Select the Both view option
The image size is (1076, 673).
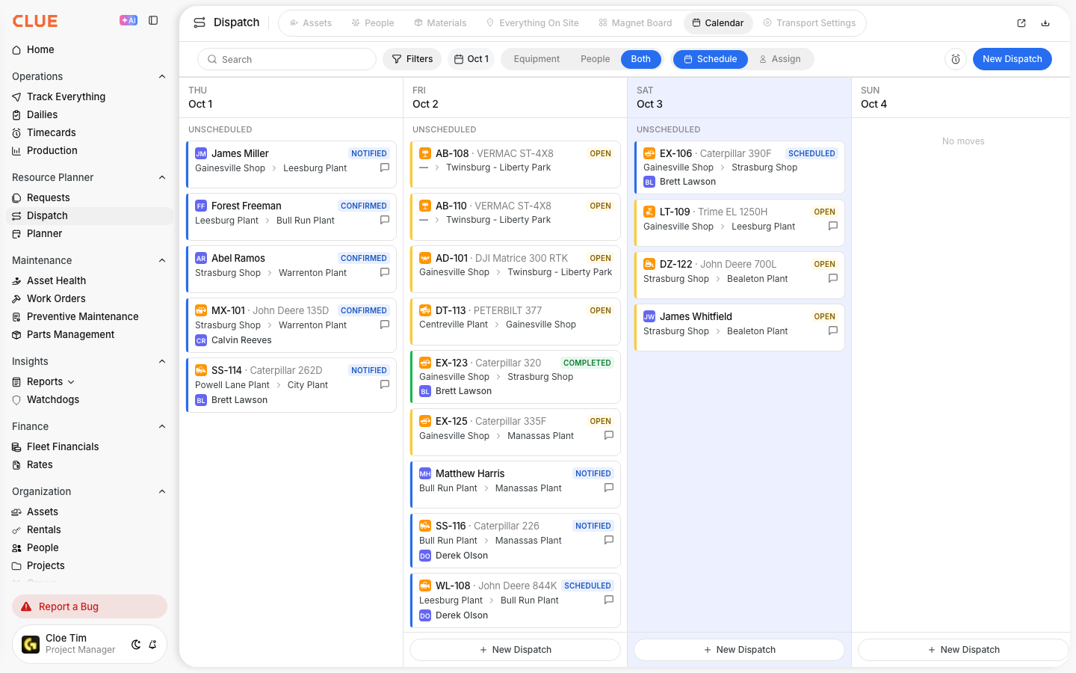point(641,59)
